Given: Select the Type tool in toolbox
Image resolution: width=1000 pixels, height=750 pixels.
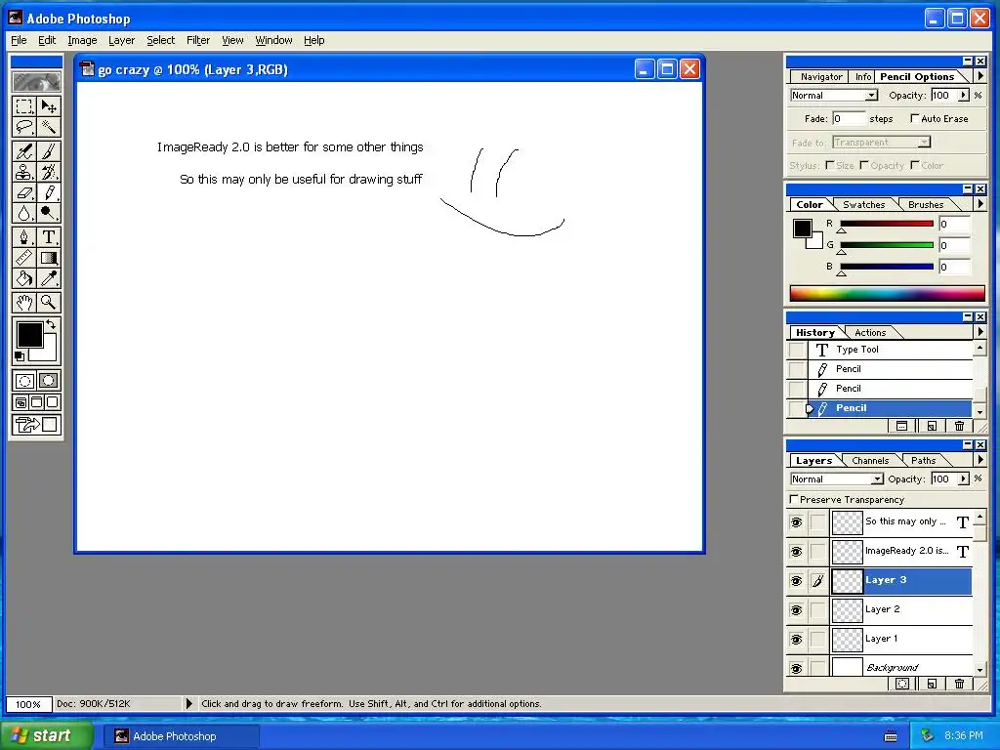Looking at the screenshot, I should (49, 237).
